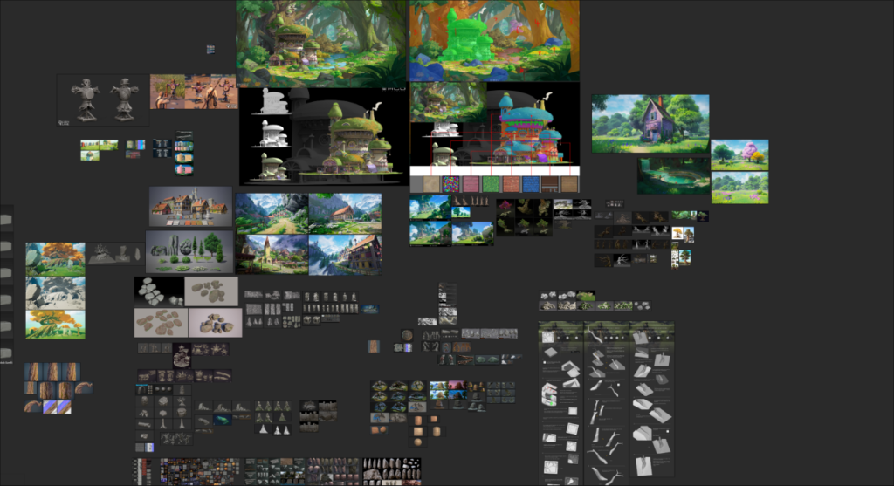Viewport: 894px width, 486px height.
Task: Open the mountain cabin landscape image
Action: 345,214
